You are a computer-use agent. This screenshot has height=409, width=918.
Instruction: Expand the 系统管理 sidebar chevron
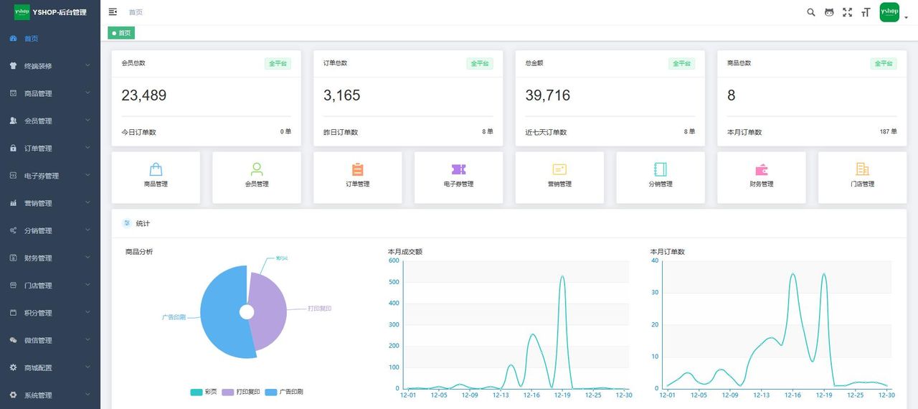pyautogui.click(x=87, y=395)
